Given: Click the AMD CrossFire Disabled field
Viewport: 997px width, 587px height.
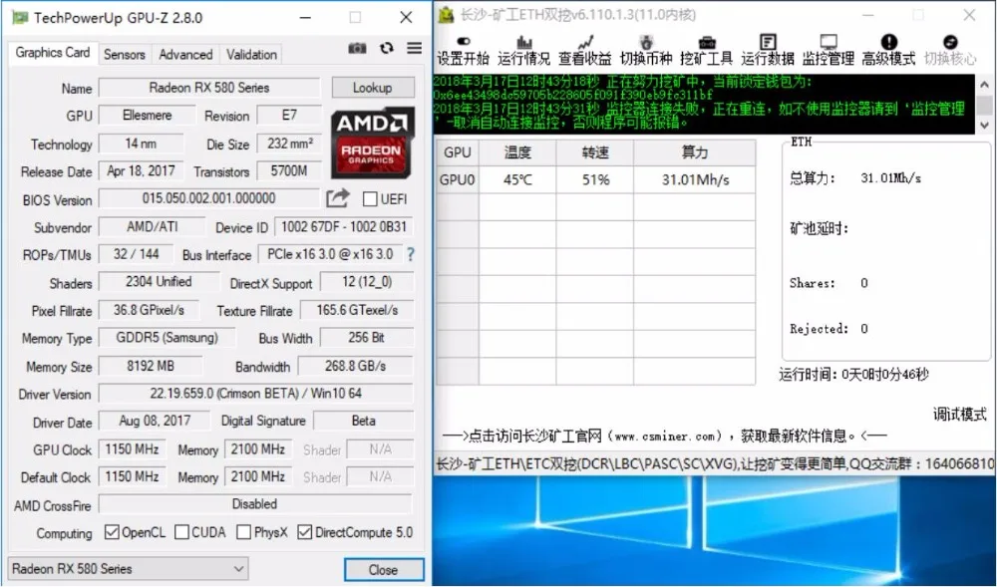Looking at the screenshot, I should (x=255, y=504).
